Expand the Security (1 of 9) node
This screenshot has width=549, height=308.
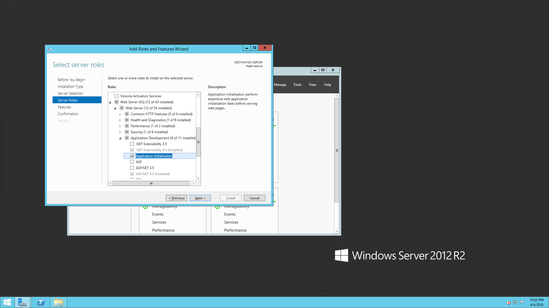pyautogui.click(x=120, y=132)
